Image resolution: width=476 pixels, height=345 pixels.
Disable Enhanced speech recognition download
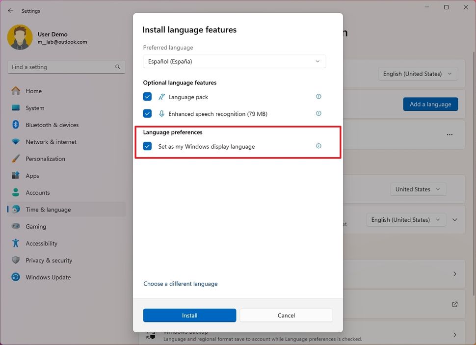tap(147, 113)
